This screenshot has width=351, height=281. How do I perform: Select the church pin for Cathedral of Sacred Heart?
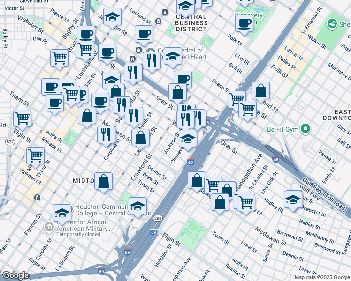pyautogui.click(x=151, y=51)
